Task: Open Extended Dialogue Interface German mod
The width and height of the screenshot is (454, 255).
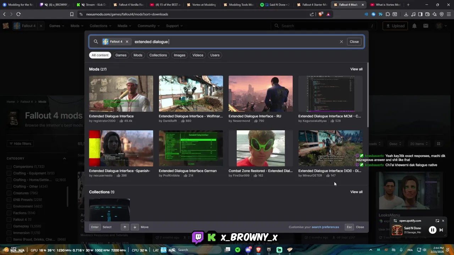Action: click(x=191, y=148)
